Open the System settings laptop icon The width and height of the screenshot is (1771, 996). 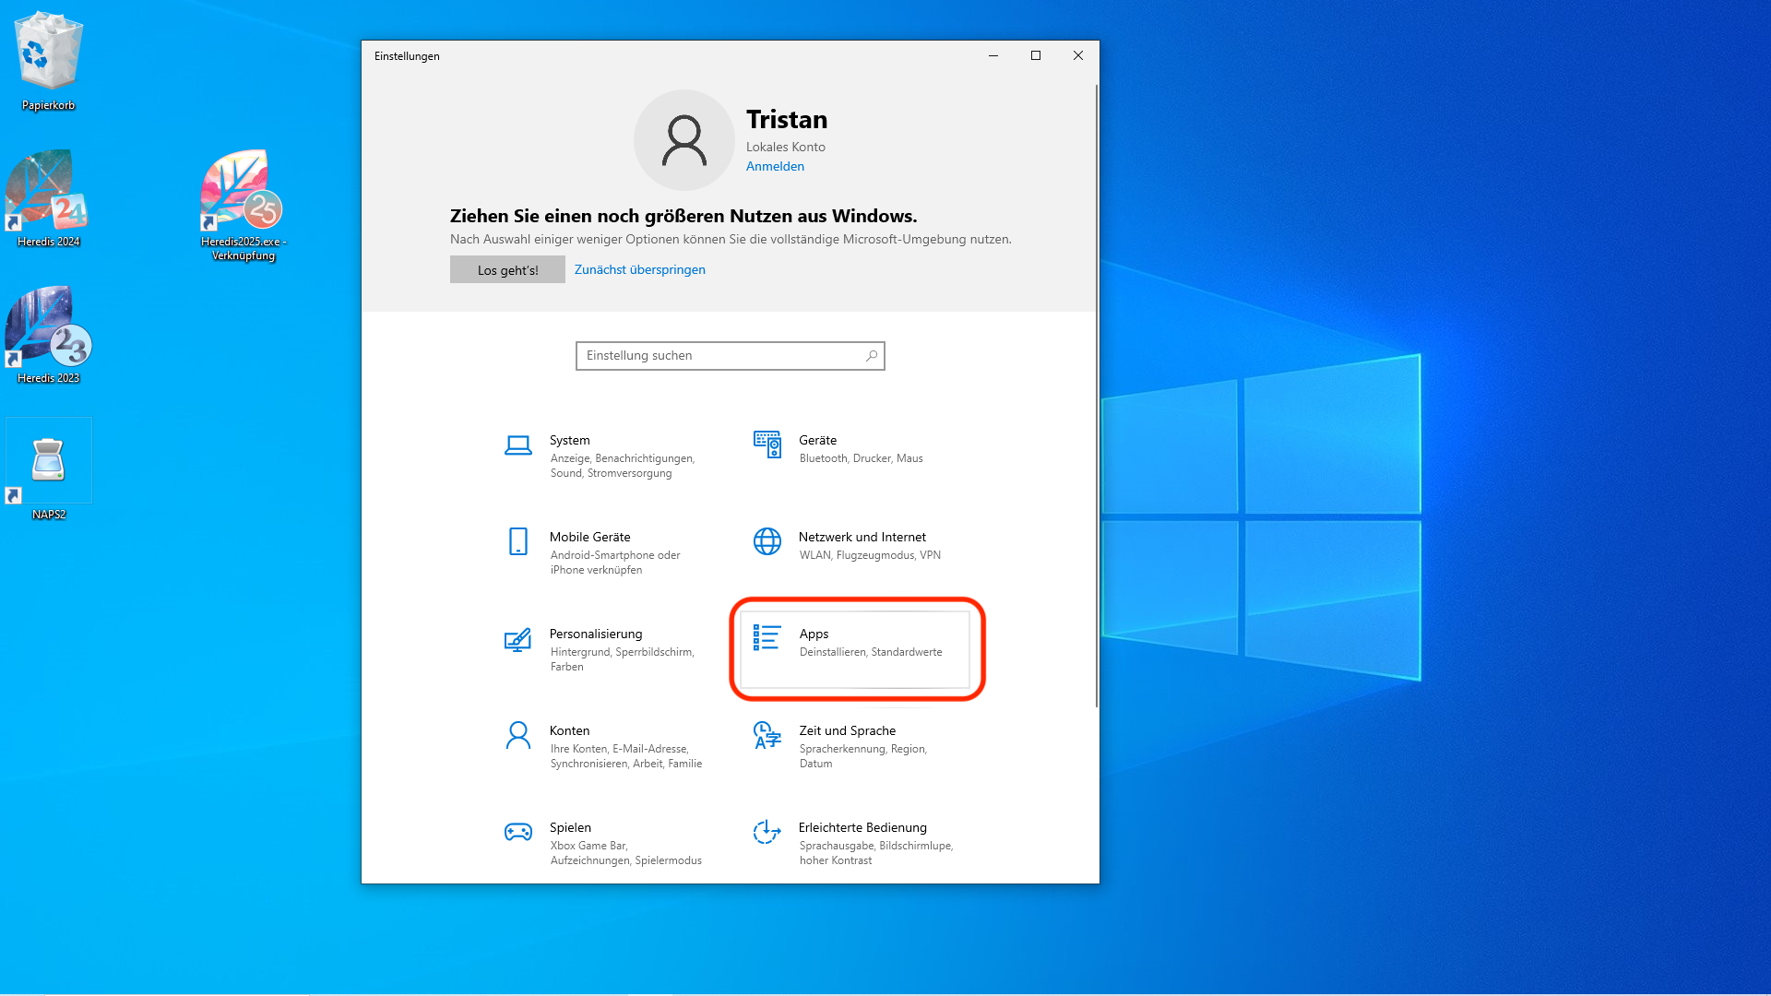(518, 445)
